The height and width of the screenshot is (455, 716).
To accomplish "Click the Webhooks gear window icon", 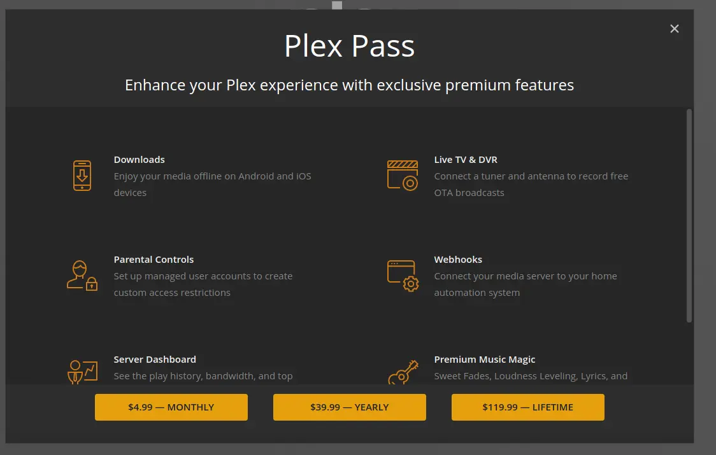I will click(403, 275).
